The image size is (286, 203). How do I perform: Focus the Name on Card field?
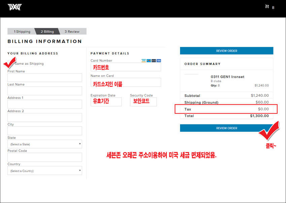(126, 82)
